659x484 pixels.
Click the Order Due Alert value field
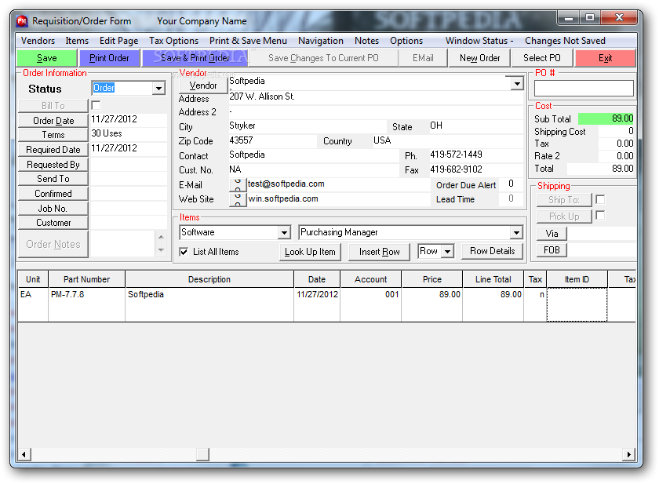point(511,184)
